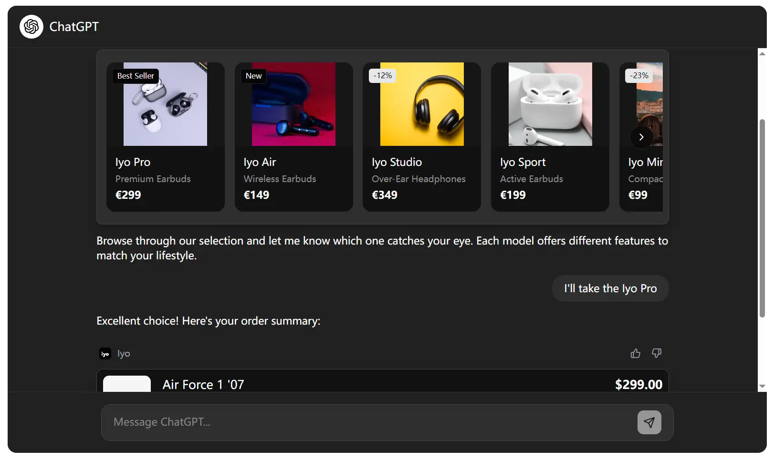Viewport: 774px width, 460px height.
Task: Click the €199 price of Iyo Sport
Action: 513,195
